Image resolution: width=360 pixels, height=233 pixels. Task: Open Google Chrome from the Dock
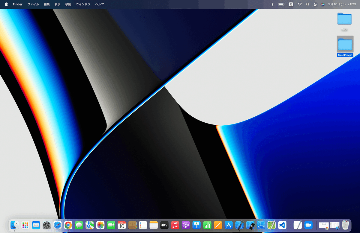[68, 225]
